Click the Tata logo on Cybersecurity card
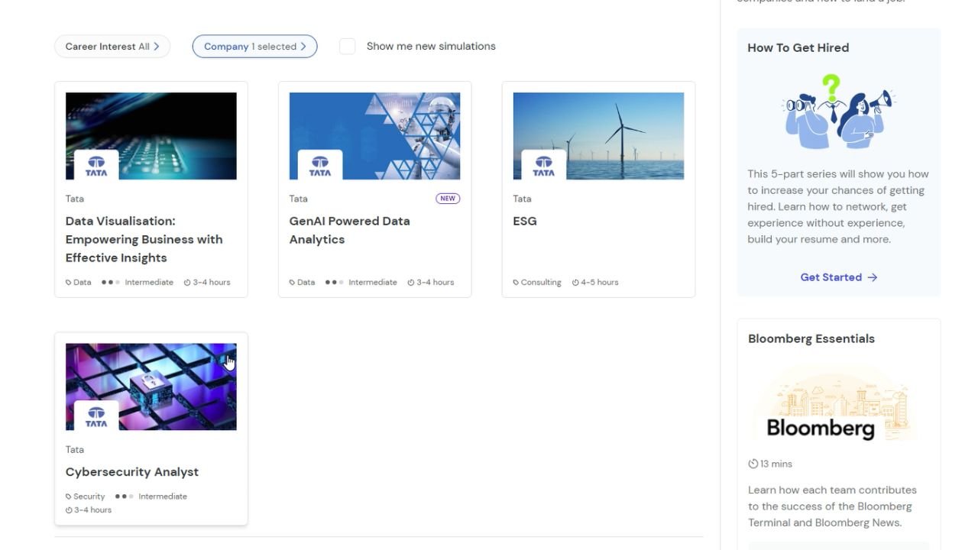Image resolution: width=978 pixels, height=550 pixels. [96, 416]
